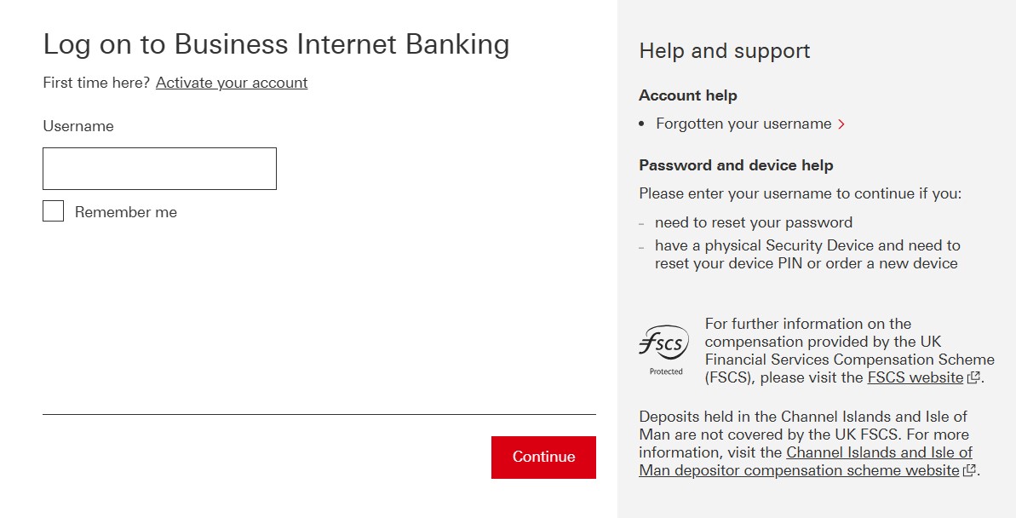Viewport: 1016px width, 518px height.
Task: Select the Username field label
Action: [x=77, y=125]
